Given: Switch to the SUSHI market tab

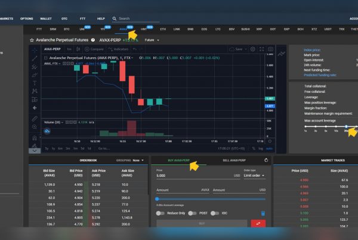Looking at the screenshot, I should point(245,29).
